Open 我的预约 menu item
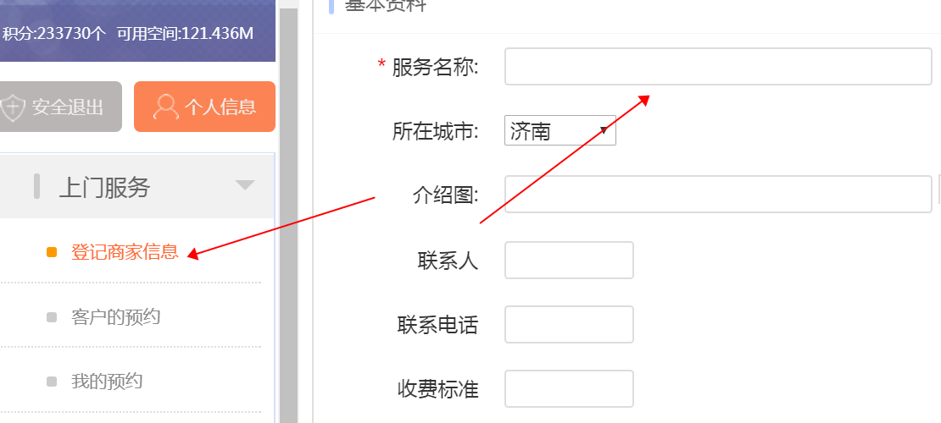This screenshot has height=423, width=941. point(107,381)
